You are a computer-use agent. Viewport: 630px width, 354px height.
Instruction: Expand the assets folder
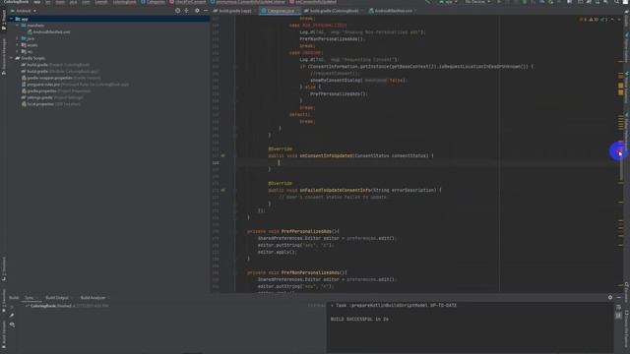[18, 45]
